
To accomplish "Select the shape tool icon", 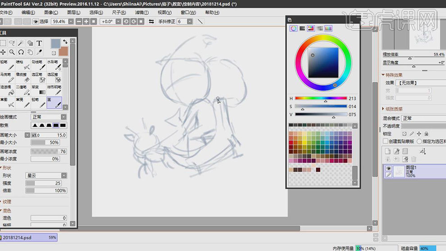I will click(30, 43).
